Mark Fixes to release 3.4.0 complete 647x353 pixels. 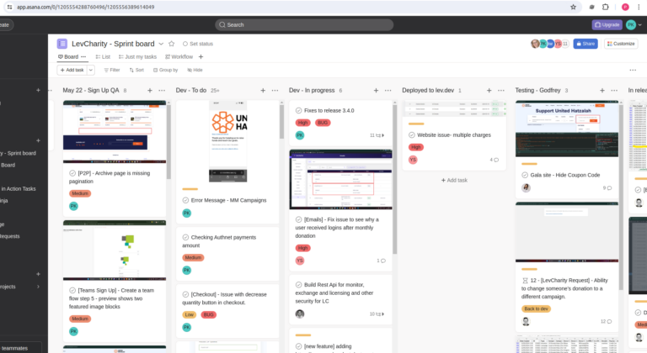point(299,110)
